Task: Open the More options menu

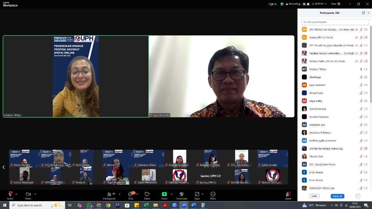Action: 213,196
